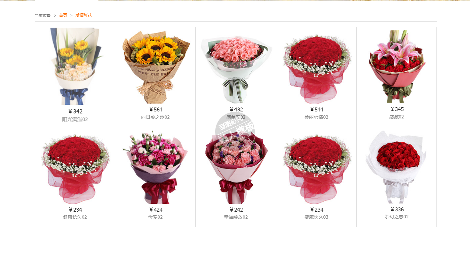Click the 向日葵之歌02 product name
This screenshot has height=263, width=470.
point(155,117)
